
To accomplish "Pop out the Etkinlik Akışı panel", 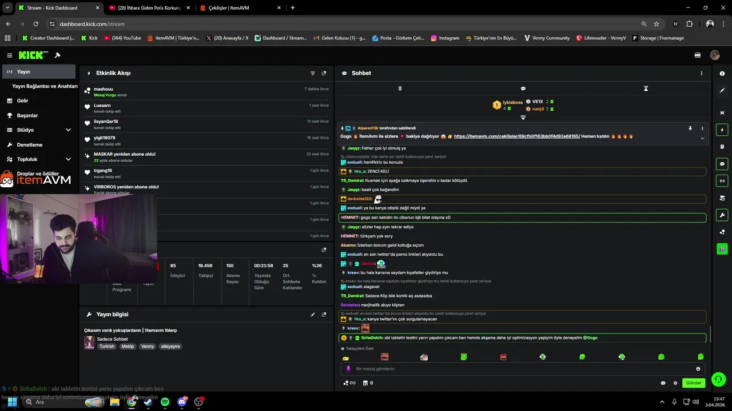I will pyautogui.click(x=324, y=73).
